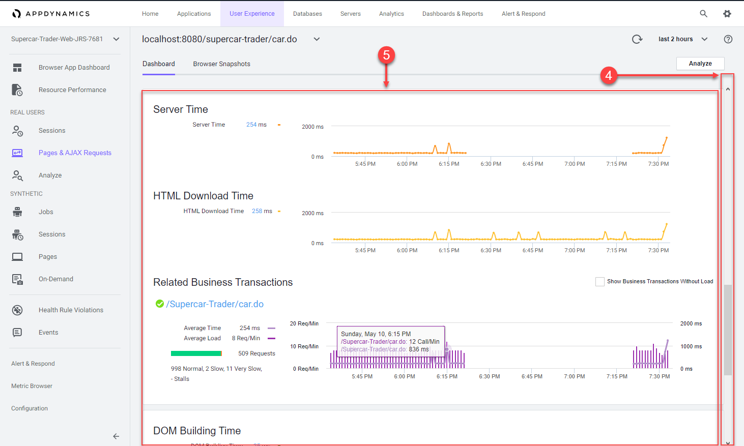Click the green request health progress bar
The image size is (744, 446).
pos(196,353)
